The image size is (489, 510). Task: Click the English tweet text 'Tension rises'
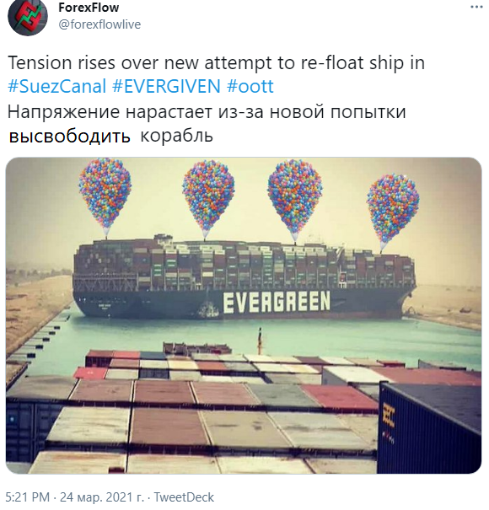62,62
